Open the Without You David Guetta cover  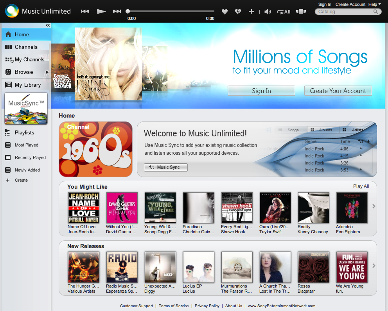tap(122, 208)
